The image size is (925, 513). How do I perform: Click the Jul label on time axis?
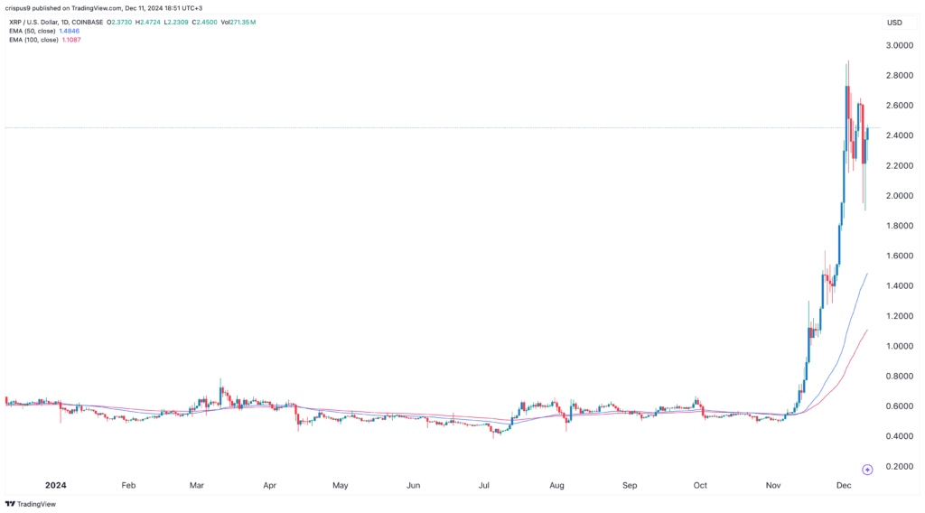tap(484, 485)
